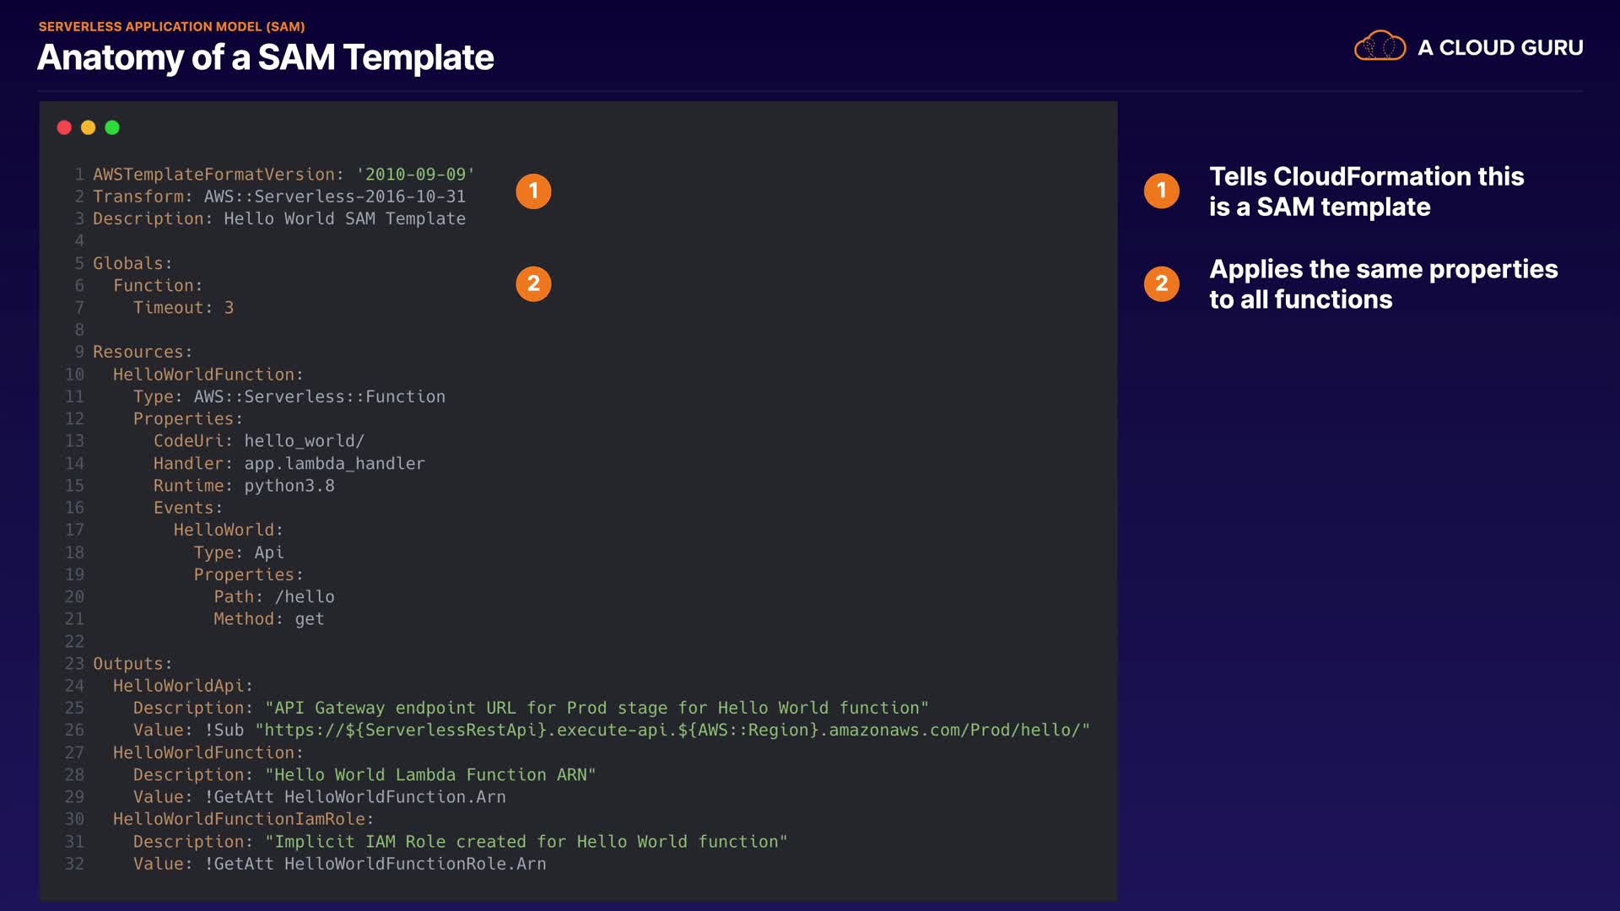Click orange badge 1 next to CloudFormation note

tap(1161, 191)
